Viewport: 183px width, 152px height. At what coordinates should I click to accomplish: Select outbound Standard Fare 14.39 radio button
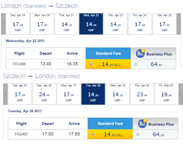click(x=91, y=64)
